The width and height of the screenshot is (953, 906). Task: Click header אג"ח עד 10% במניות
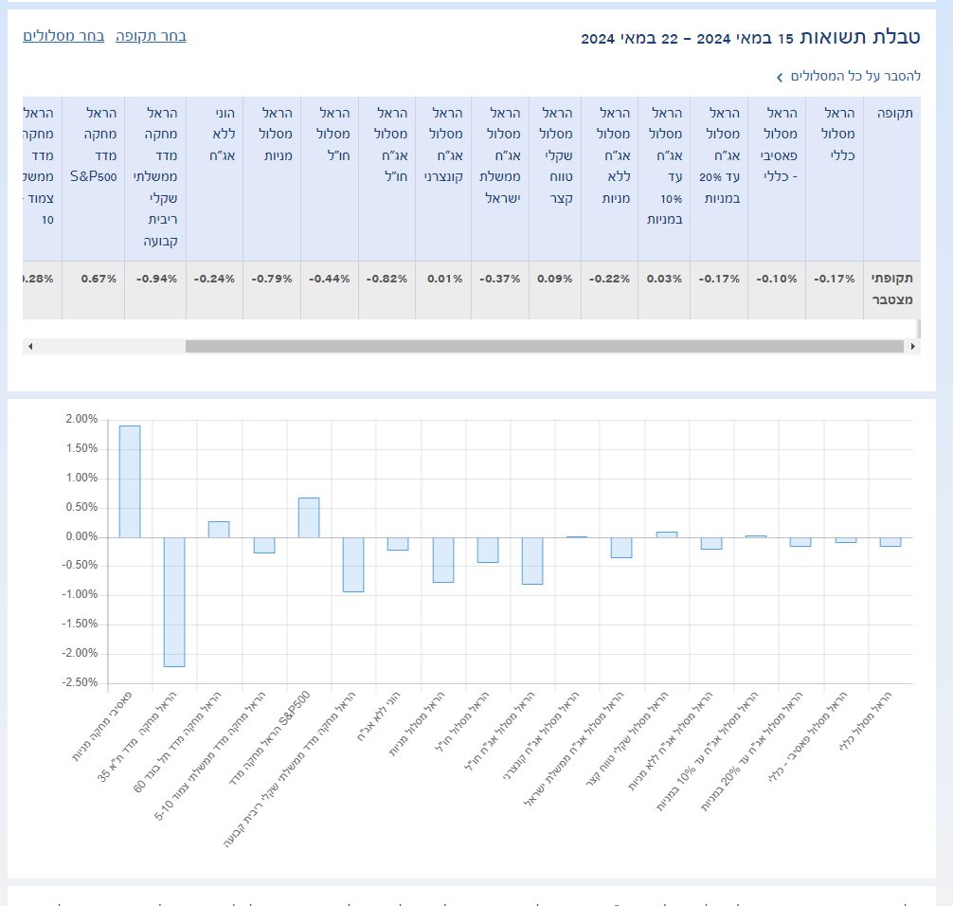pyautogui.click(x=664, y=179)
